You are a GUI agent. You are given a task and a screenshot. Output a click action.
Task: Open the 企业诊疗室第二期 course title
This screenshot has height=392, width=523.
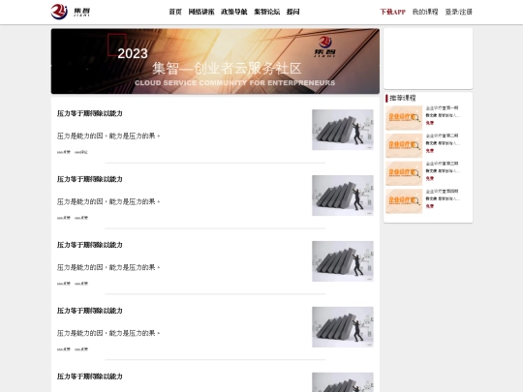442,136
